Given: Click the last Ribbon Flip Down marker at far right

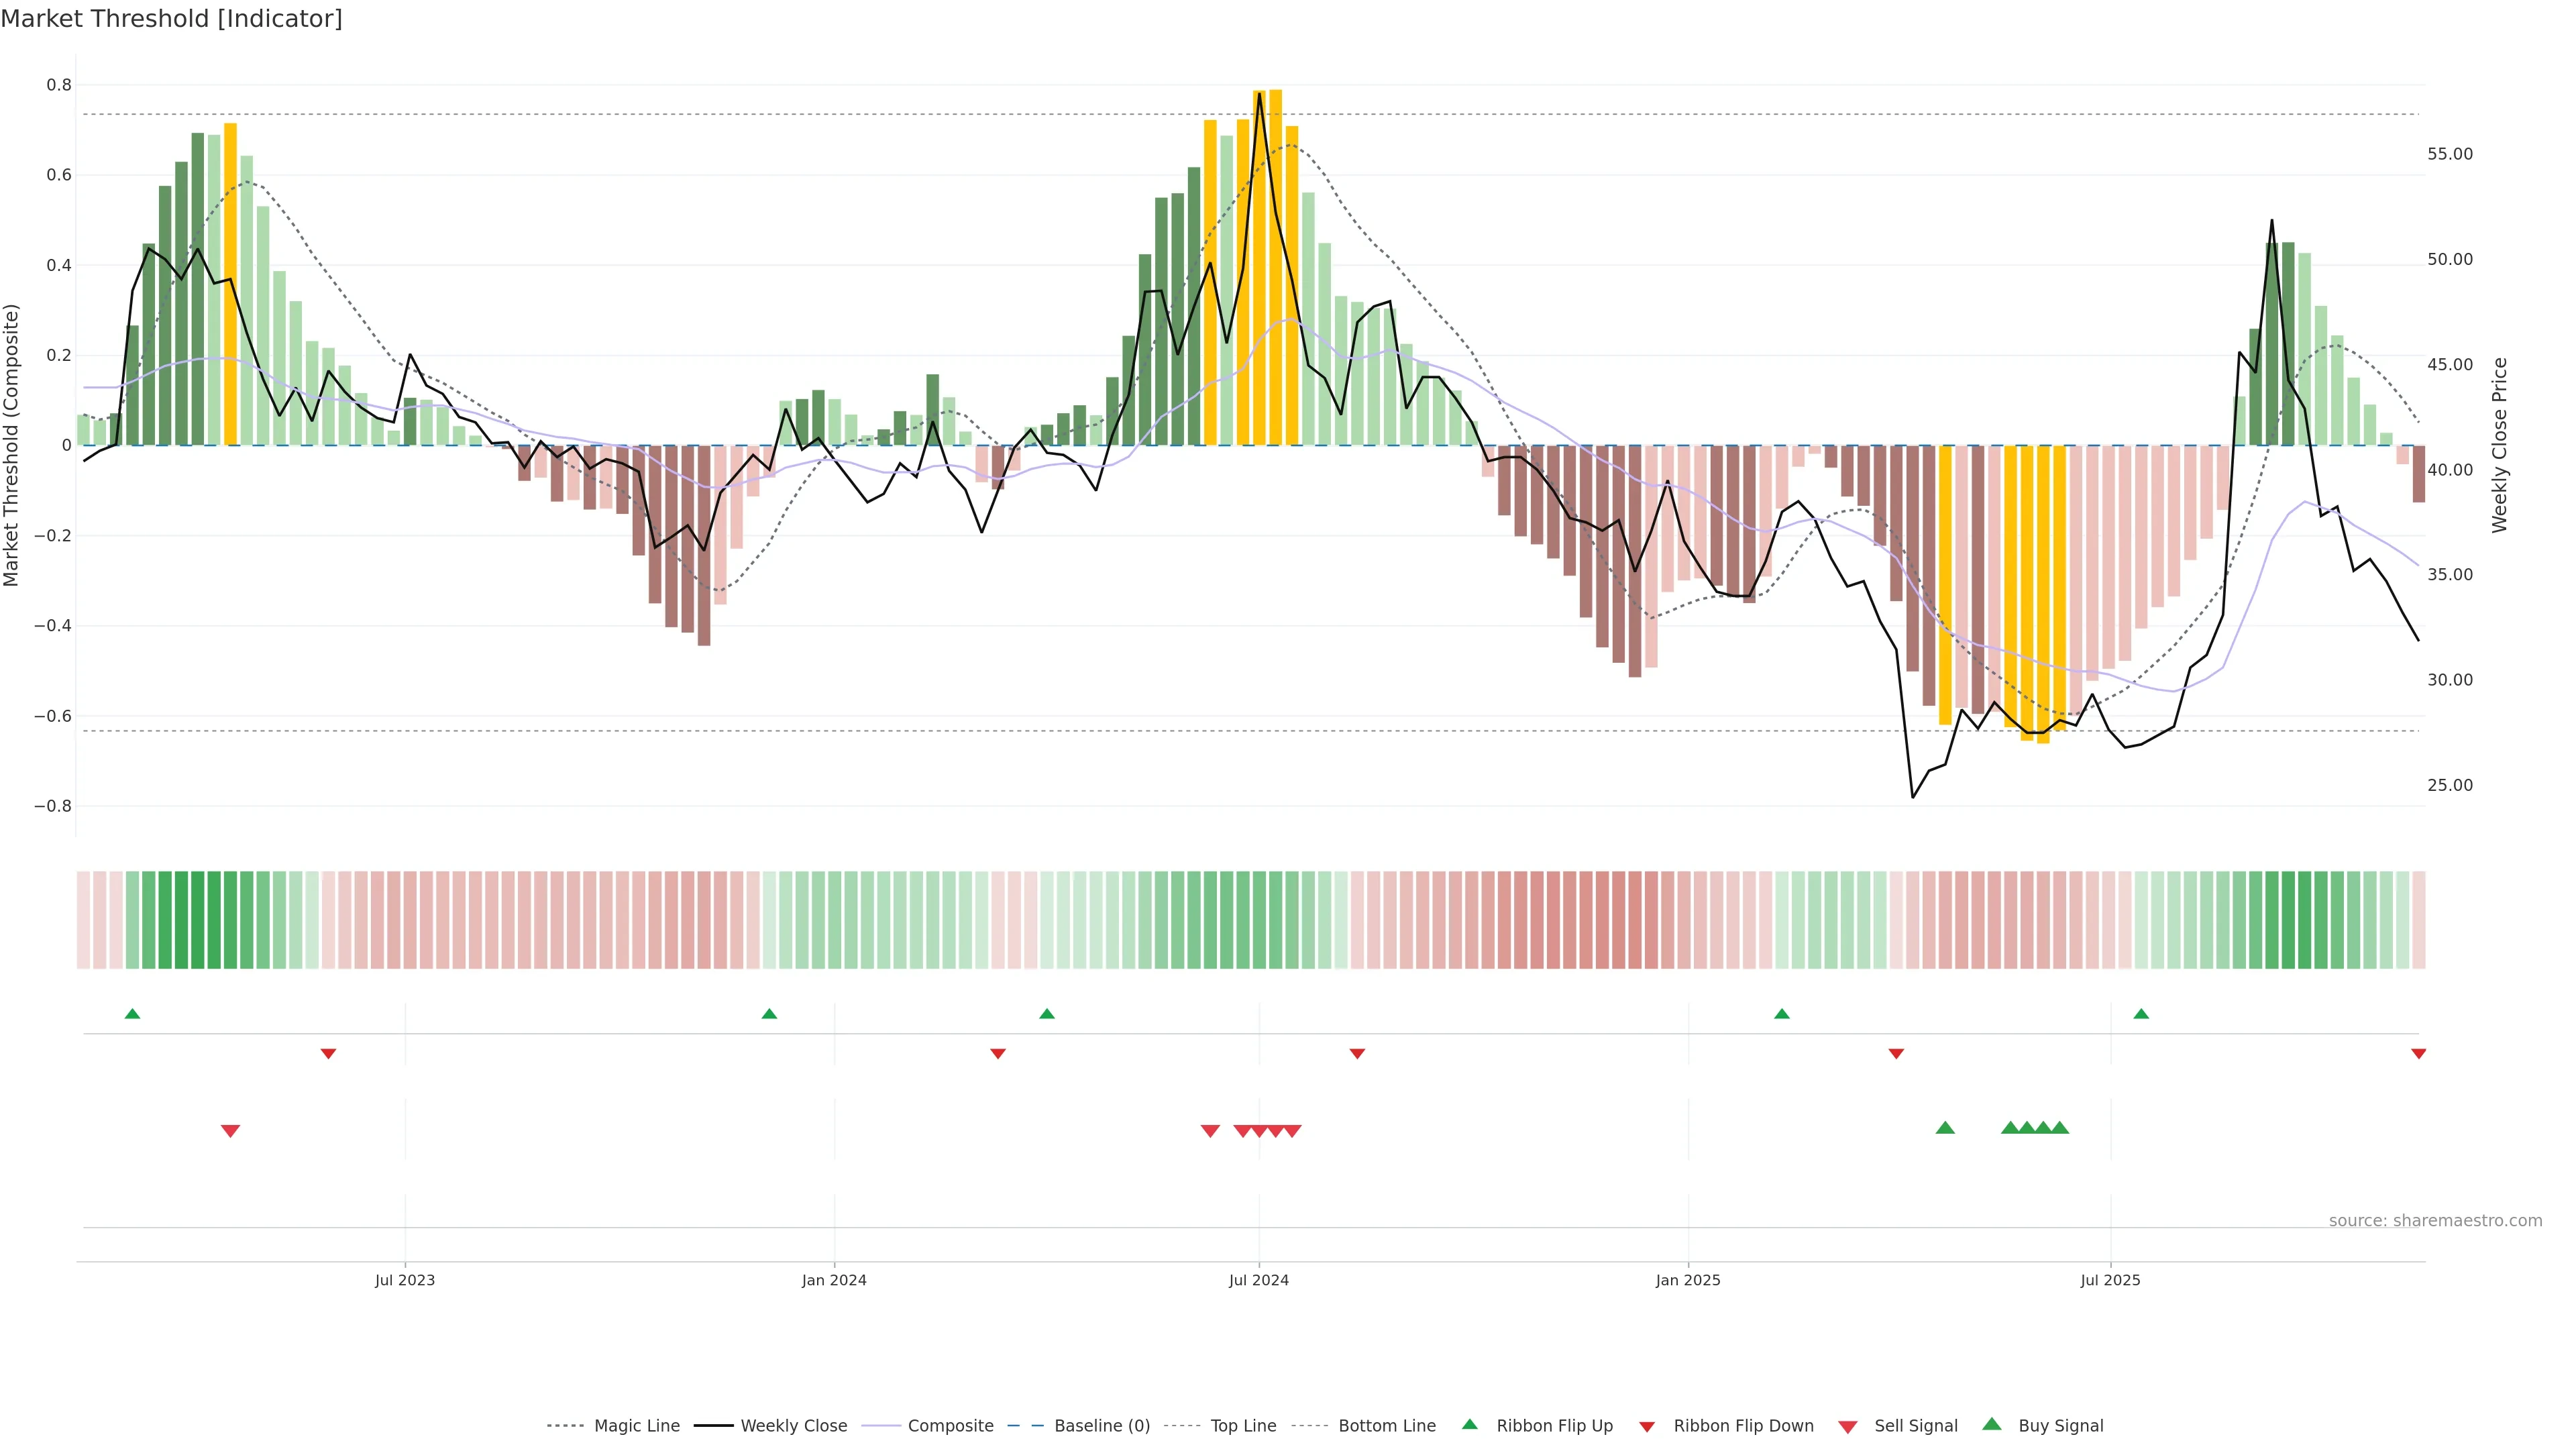Looking at the screenshot, I should 2418,1054.
